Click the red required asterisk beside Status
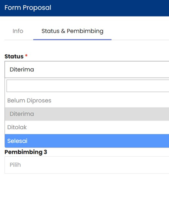Image resolution: width=169 pixels, height=200 pixels. (x=26, y=56)
